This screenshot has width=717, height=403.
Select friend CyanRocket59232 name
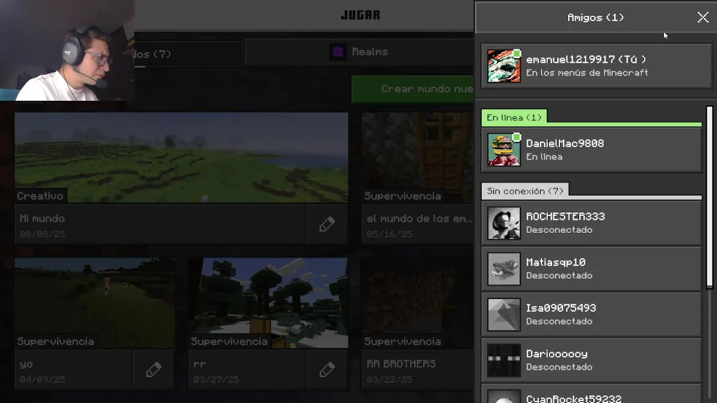coord(574,399)
